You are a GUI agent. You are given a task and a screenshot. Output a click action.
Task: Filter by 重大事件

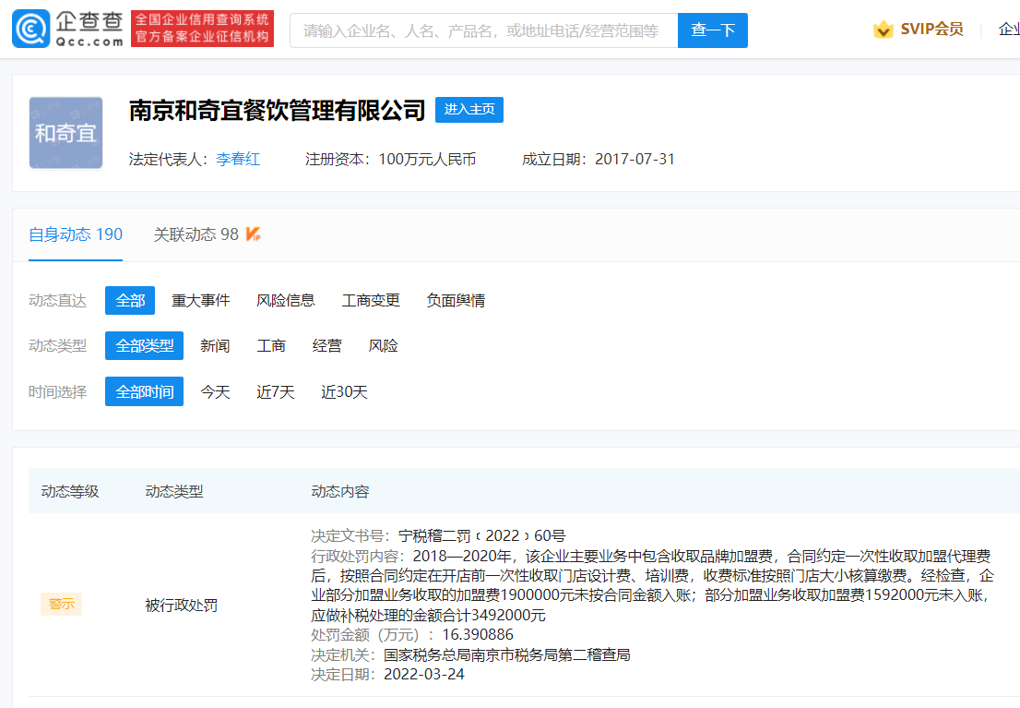coord(200,300)
